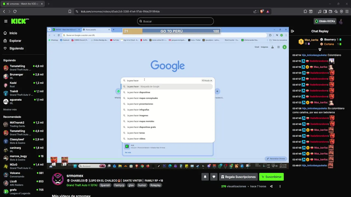Open Grand Theft Auto V (GTA) category link
351x197 pixels.
click(82, 185)
